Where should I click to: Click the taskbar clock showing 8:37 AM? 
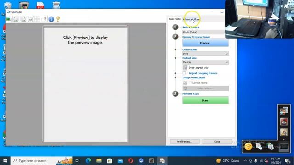[276, 161]
